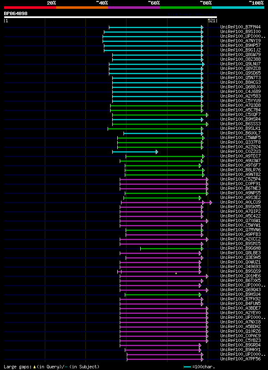
Task: Click the orange ~40% identity legend segment
Action: [x=82, y=8]
